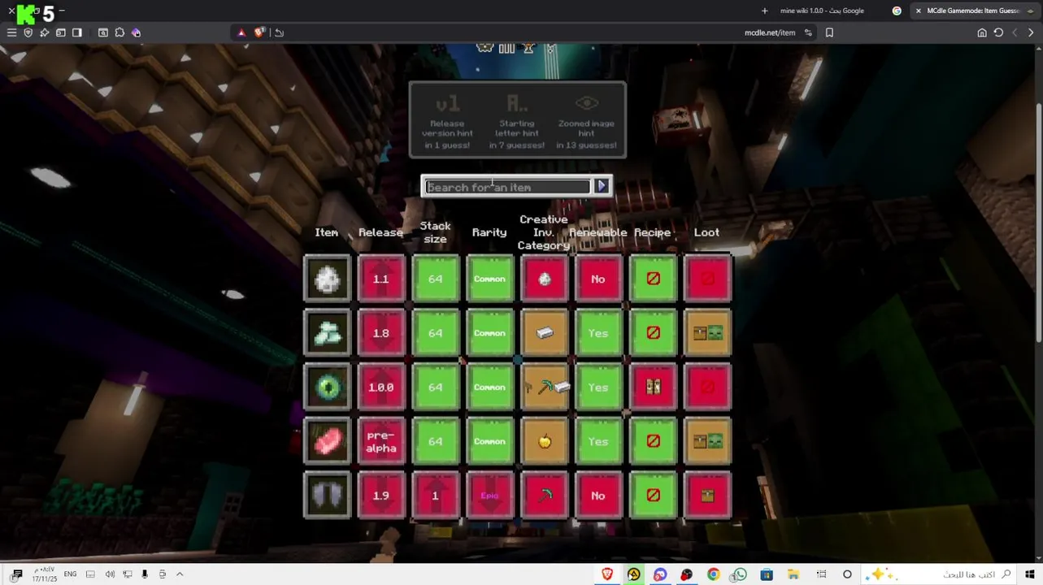Click the pickaxe category icon in elytra row
1043x585 pixels.
[x=545, y=496]
